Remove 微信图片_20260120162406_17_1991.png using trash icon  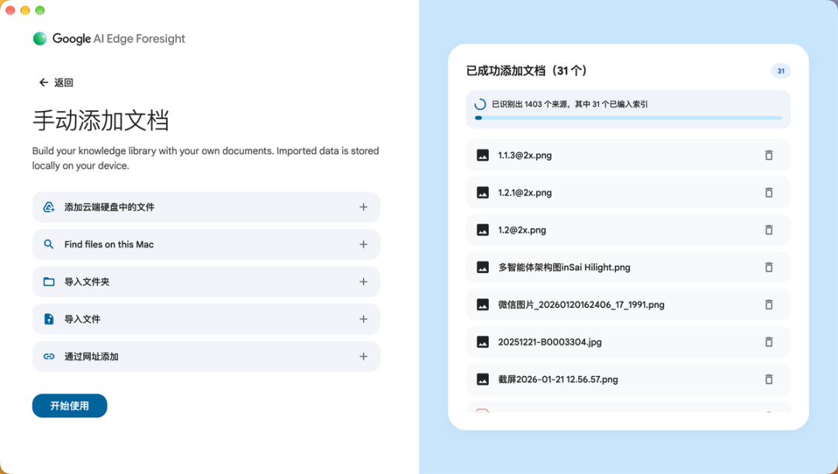pos(768,305)
